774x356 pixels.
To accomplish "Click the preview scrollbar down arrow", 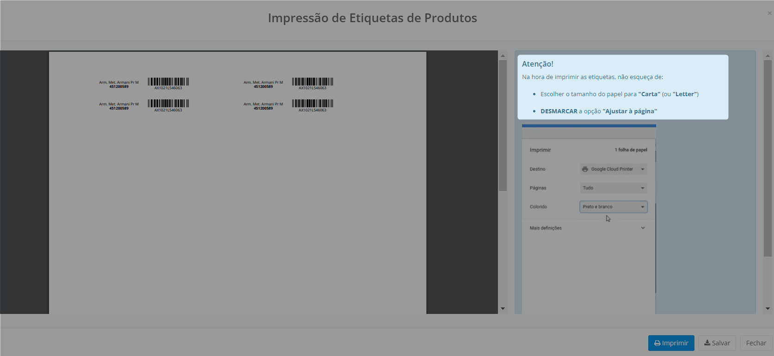I will click(x=503, y=308).
